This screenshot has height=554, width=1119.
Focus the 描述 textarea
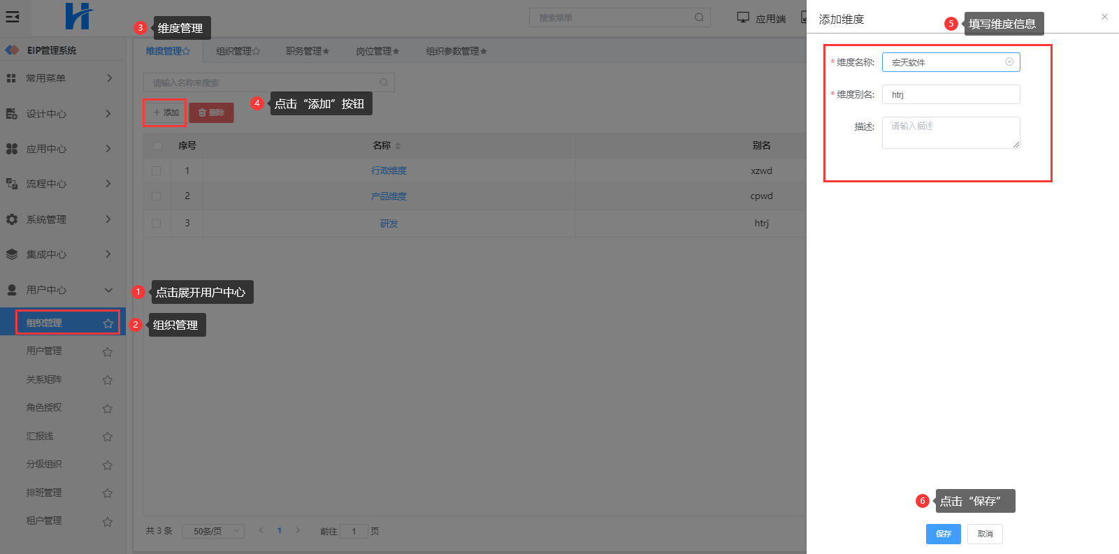tap(951, 133)
